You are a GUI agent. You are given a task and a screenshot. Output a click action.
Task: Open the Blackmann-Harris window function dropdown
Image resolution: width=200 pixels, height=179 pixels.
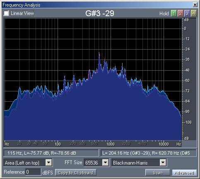pyautogui.click(x=163, y=163)
